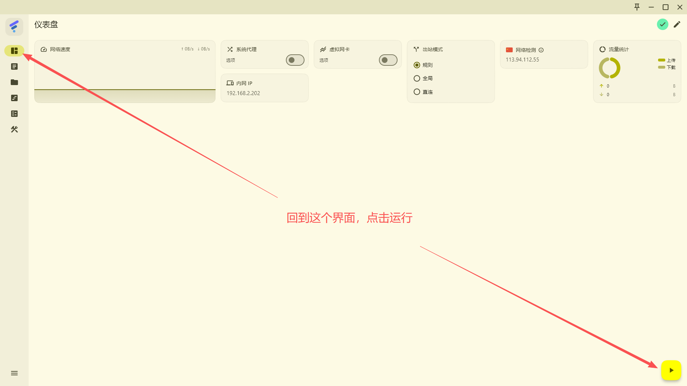Click the yellow run play button
Viewport: 687px width, 386px height.
671,370
